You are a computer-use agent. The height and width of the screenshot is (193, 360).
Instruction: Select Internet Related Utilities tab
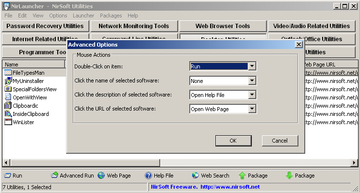click(34, 39)
